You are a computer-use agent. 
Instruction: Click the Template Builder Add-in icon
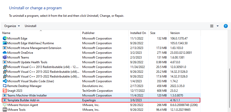5,100
